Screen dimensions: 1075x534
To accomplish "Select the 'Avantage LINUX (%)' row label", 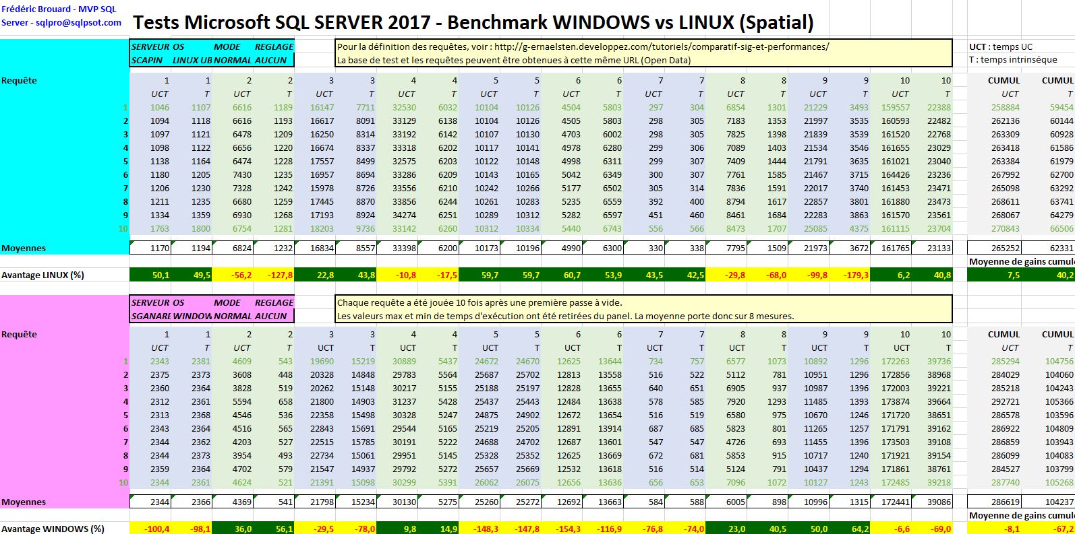I will [42, 275].
